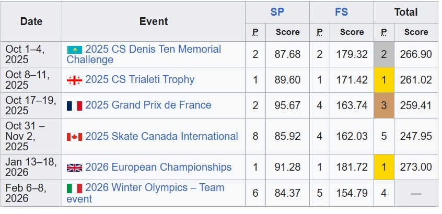Image resolution: width=442 pixels, height=214 pixels.
Task: Click the P abbreviation under Total
Action: tap(383, 32)
